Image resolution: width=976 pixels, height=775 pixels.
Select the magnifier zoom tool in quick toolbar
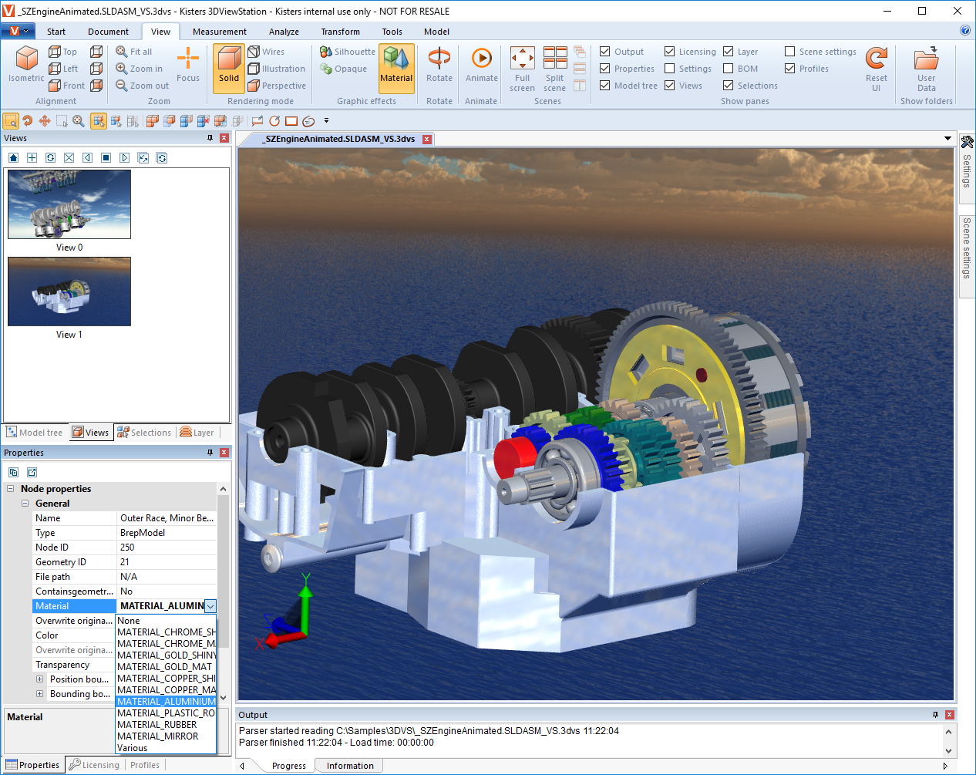click(79, 121)
